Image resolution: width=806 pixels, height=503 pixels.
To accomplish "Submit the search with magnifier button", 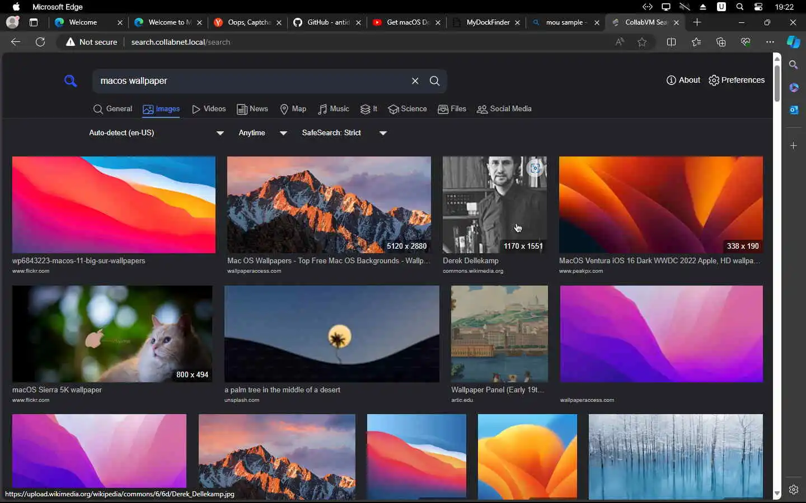I will tap(434, 81).
